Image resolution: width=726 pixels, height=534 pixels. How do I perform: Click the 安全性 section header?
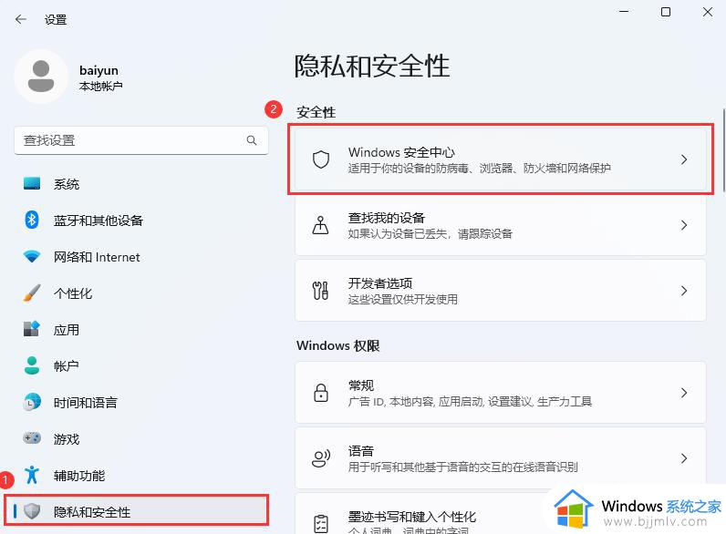(x=316, y=112)
